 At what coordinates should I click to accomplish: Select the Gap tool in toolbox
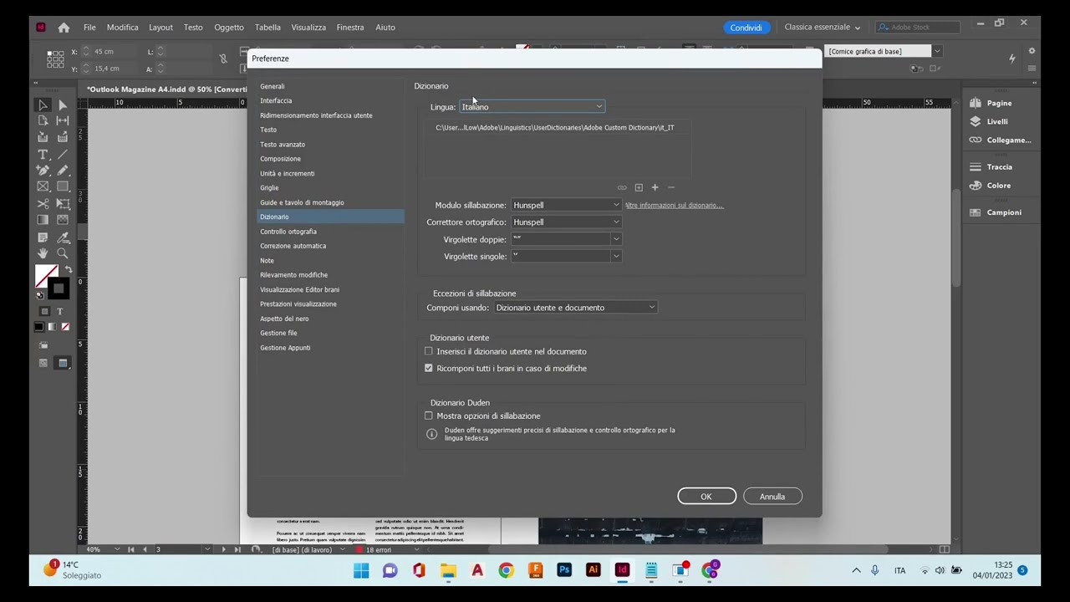(x=63, y=121)
